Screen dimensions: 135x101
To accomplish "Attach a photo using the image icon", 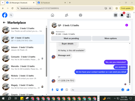I will (57, 90).
